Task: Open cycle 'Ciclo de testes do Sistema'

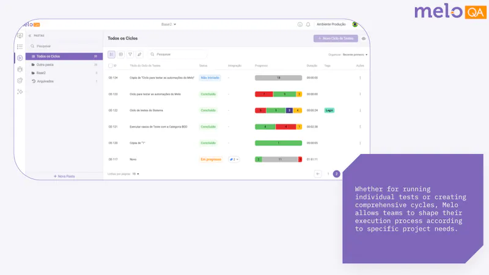Action: pyautogui.click(x=146, y=111)
